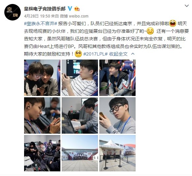Click the blue verified V badge
The image size is (192, 176).
[70, 9]
